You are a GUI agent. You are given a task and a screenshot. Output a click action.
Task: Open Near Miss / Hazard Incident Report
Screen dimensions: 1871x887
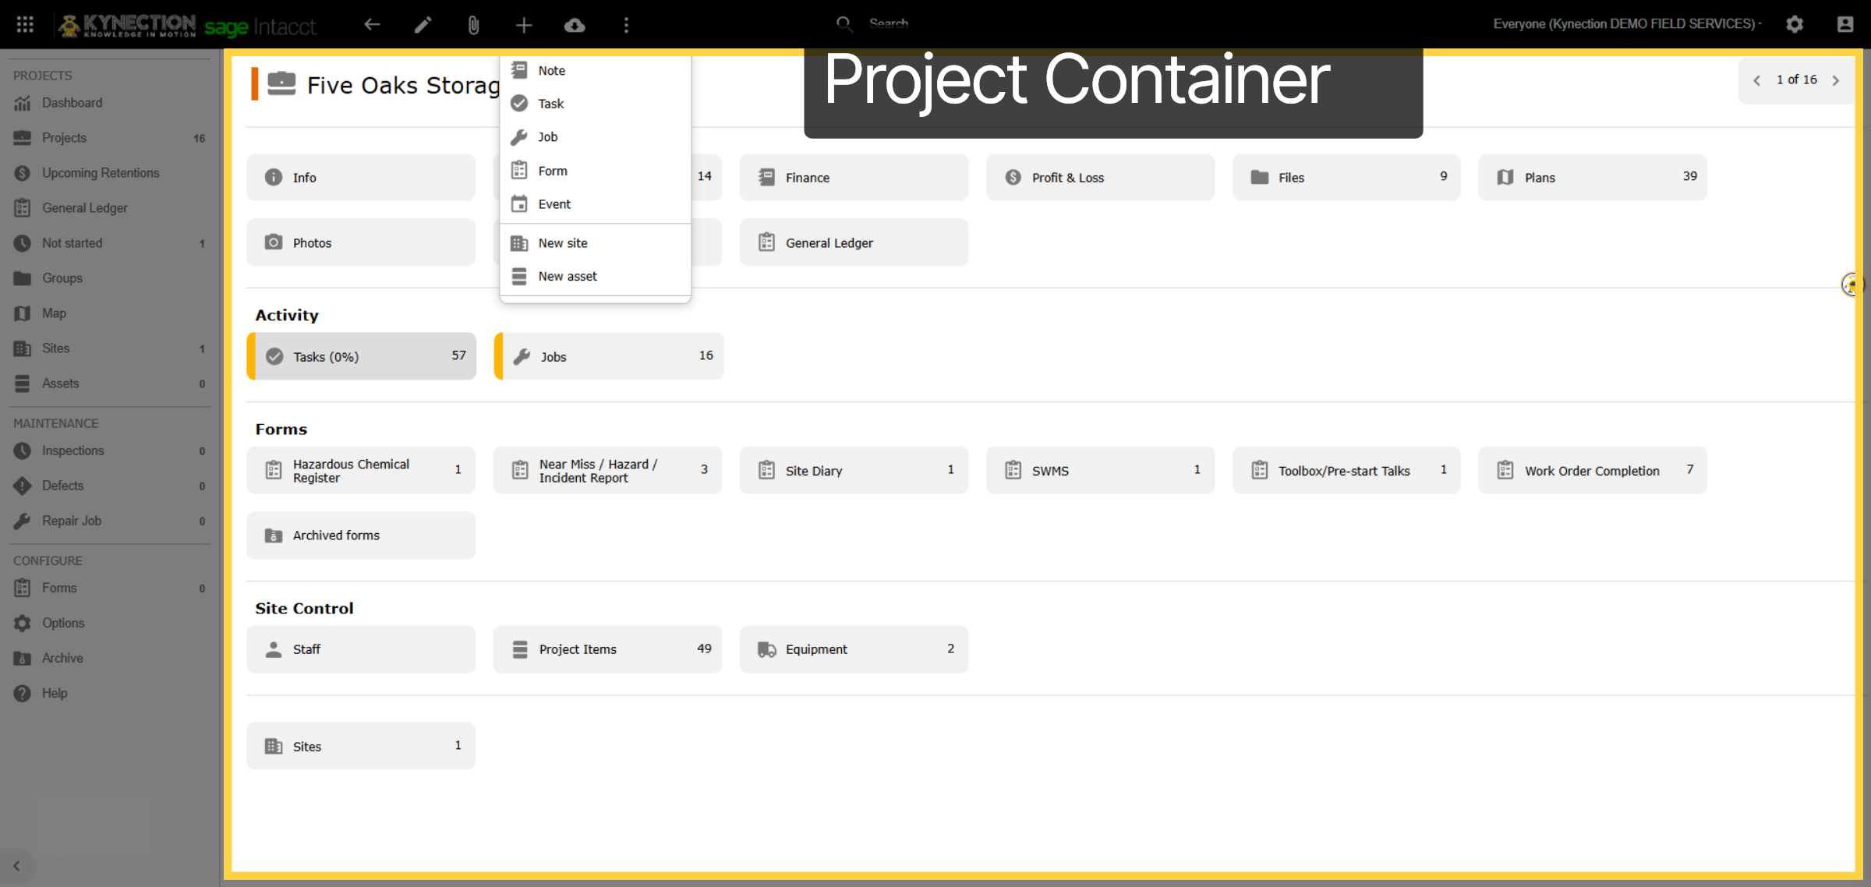pos(607,471)
